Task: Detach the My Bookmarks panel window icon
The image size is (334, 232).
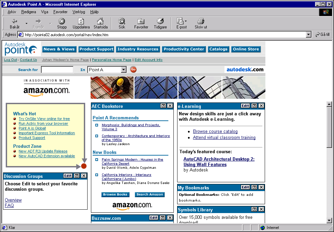Action: 254,187
